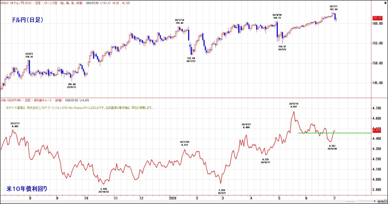Click the JTHU US10YT yield chart header

(x=45, y=101)
